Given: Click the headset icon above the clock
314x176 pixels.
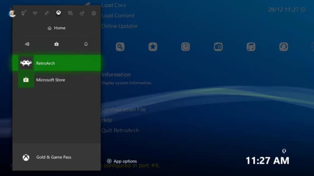Looking at the screenshot, I should tap(284, 151).
